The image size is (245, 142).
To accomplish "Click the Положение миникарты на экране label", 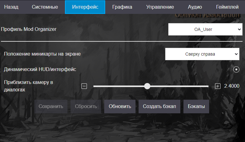I will (x=42, y=54).
